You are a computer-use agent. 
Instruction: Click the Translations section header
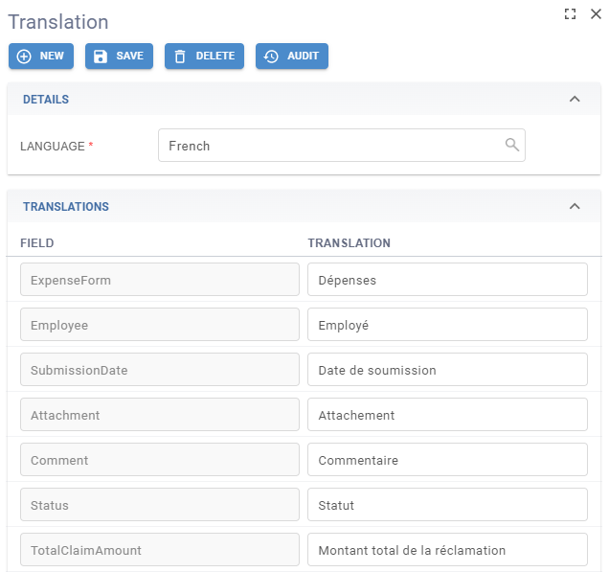[66, 206]
